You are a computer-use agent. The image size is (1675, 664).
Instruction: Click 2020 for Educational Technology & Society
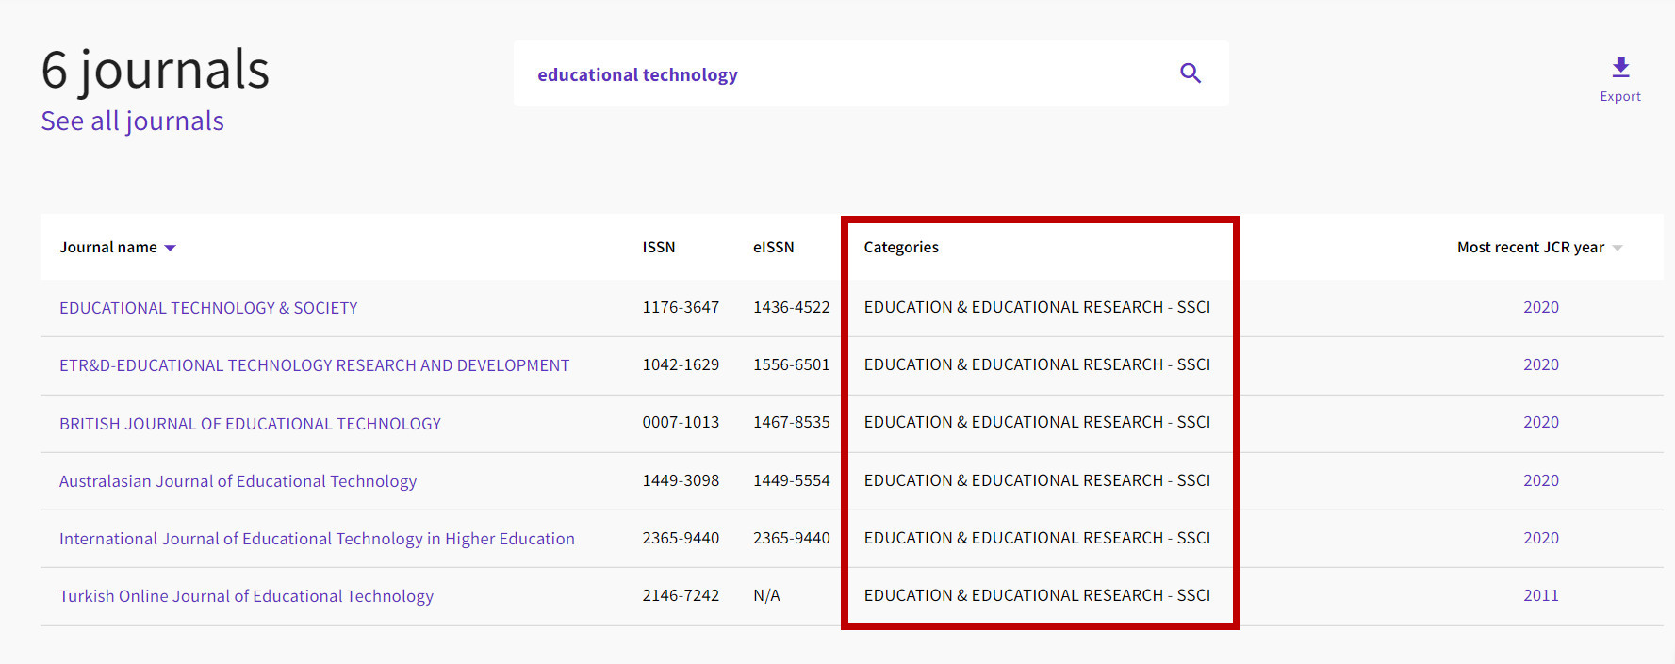click(x=1541, y=307)
